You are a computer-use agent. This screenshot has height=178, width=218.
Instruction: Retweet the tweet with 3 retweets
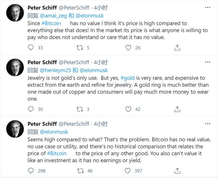pos(80,109)
